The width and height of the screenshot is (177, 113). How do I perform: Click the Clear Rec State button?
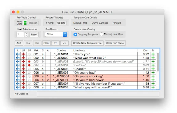click(115, 43)
